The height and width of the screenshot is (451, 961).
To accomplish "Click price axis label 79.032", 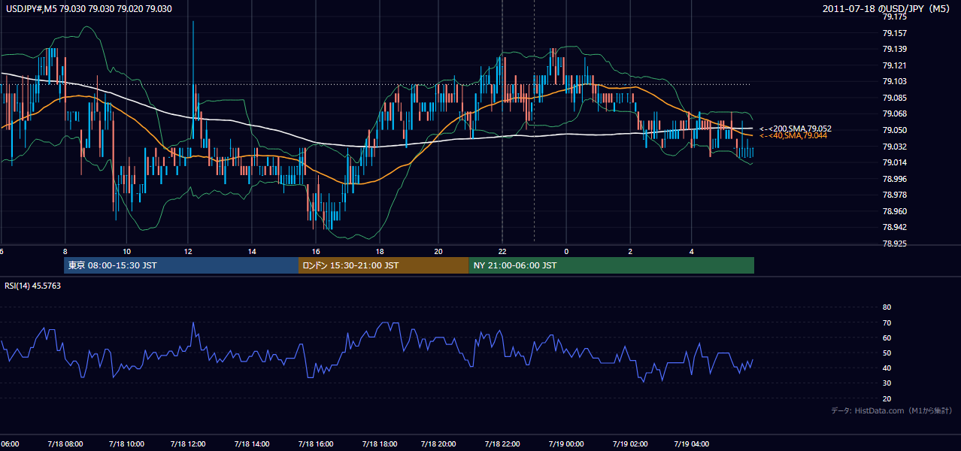I will click(894, 147).
